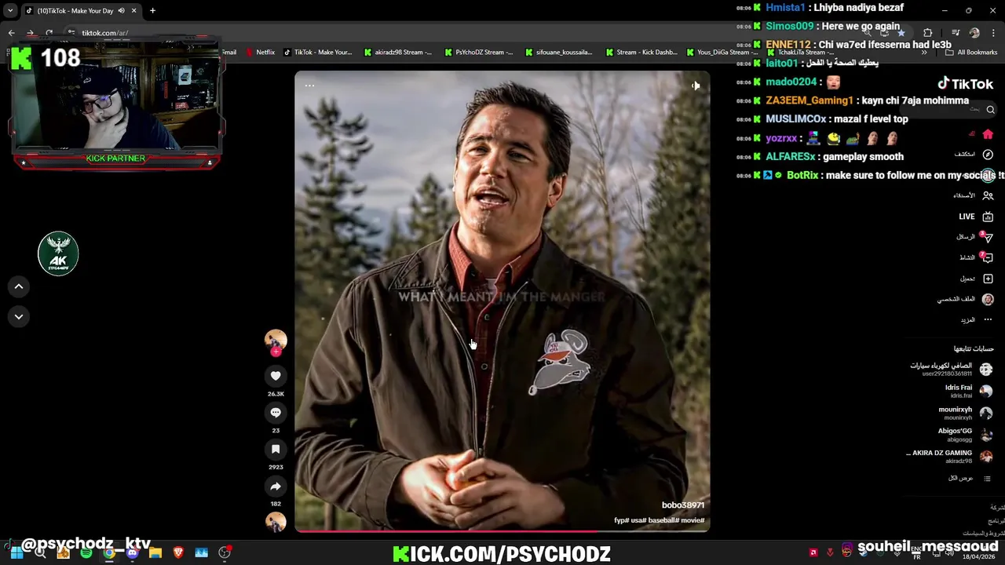Open the Abigos'GG followed account
Screen dimensions: 1005x565
pos(965,435)
